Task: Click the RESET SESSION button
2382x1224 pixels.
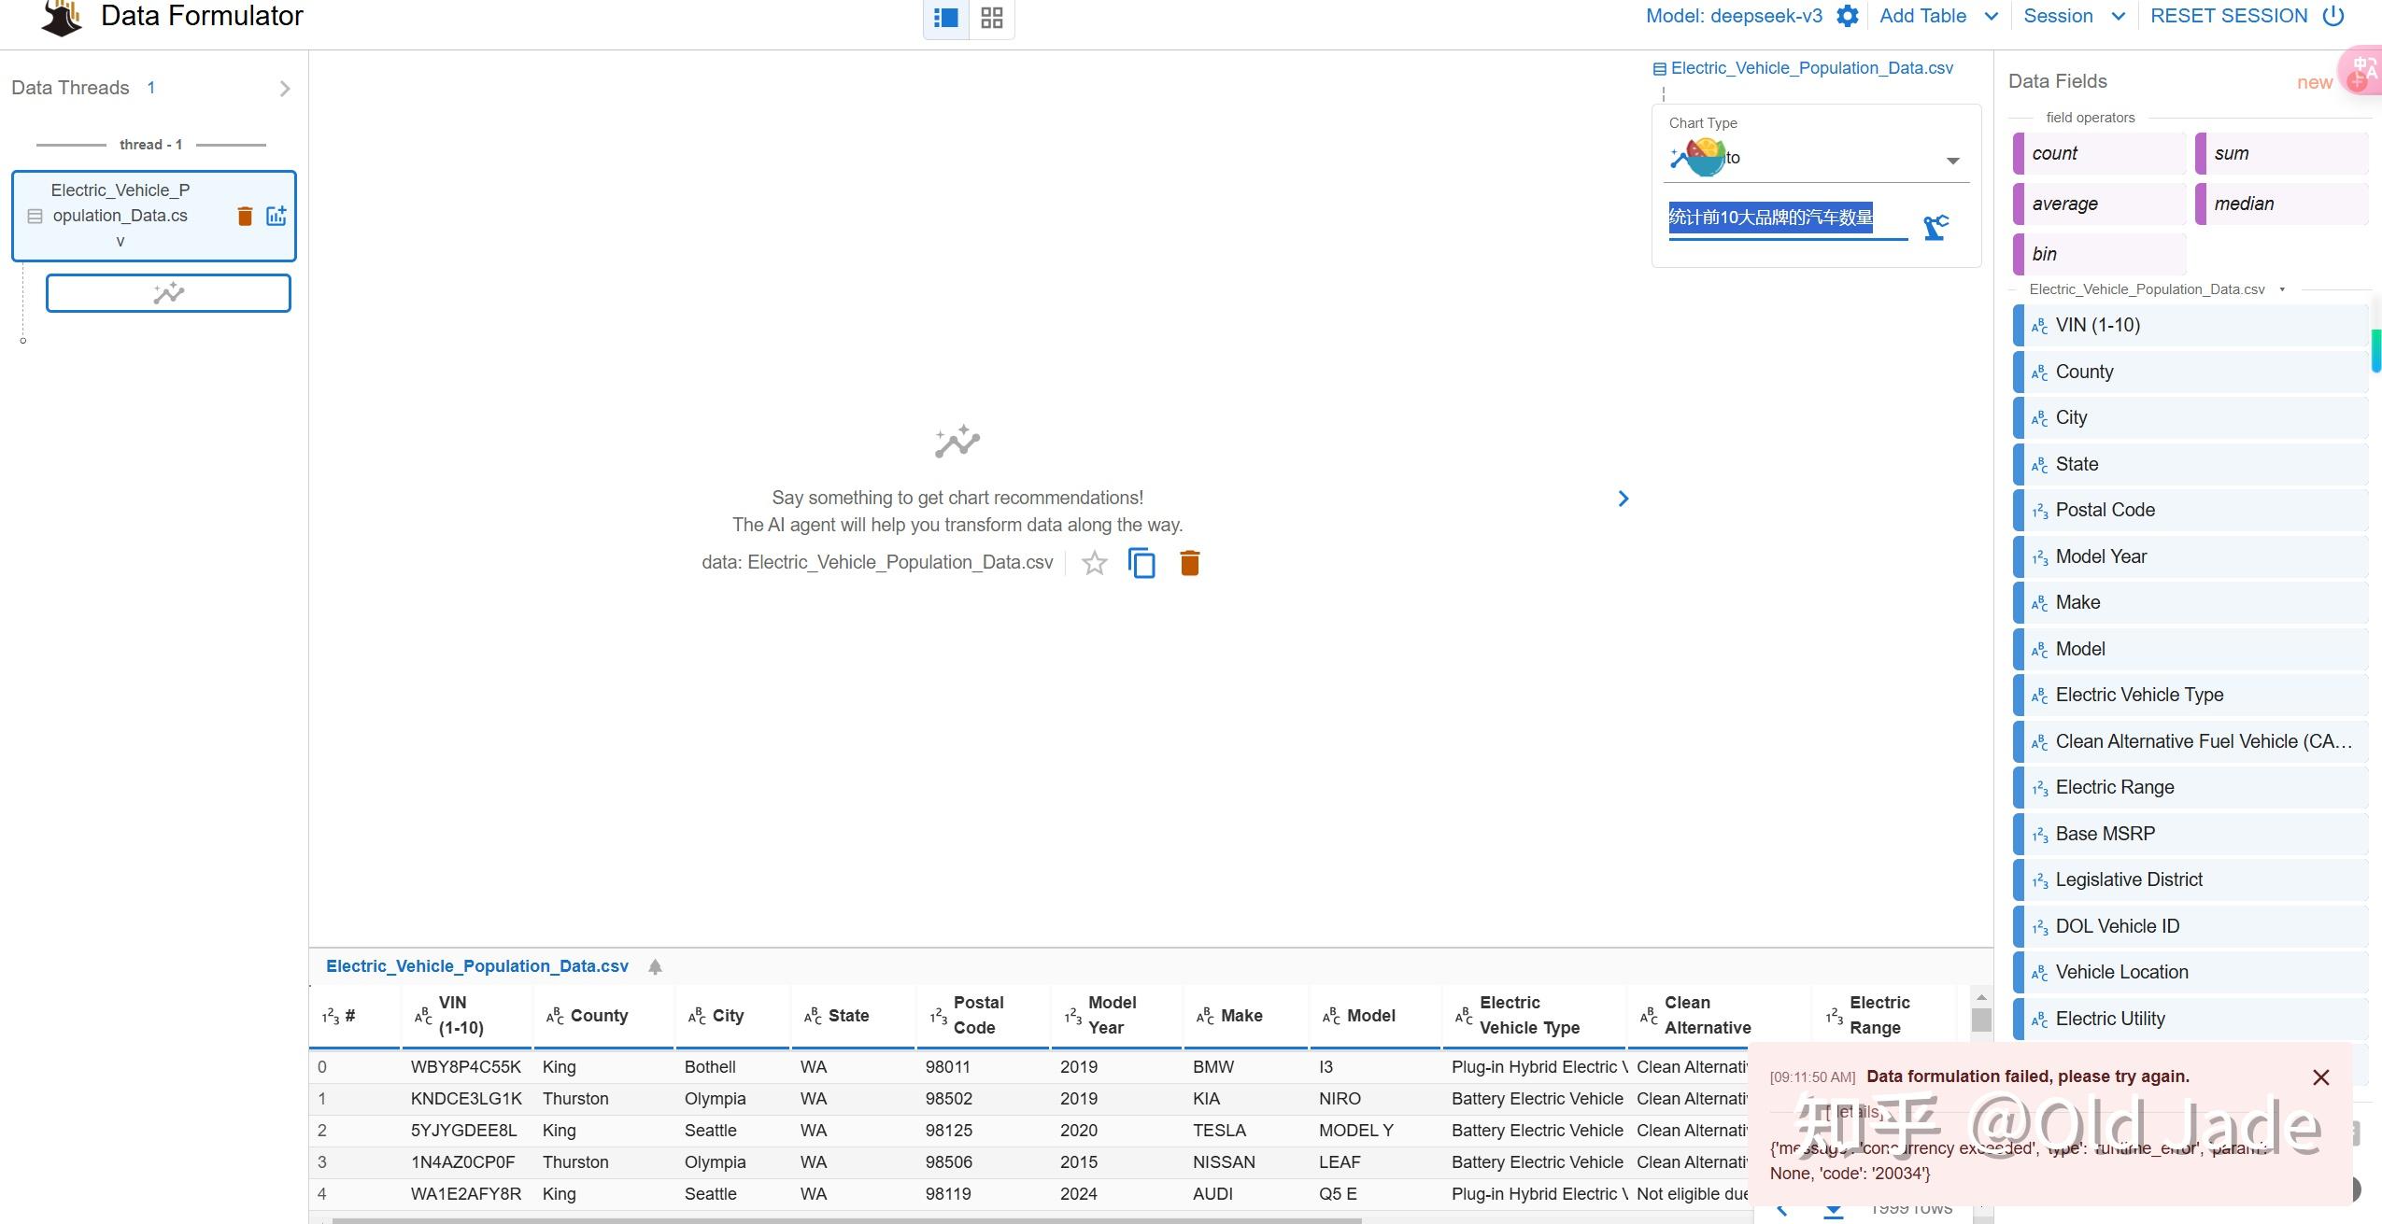Action: pyautogui.click(x=2228, y=16)
